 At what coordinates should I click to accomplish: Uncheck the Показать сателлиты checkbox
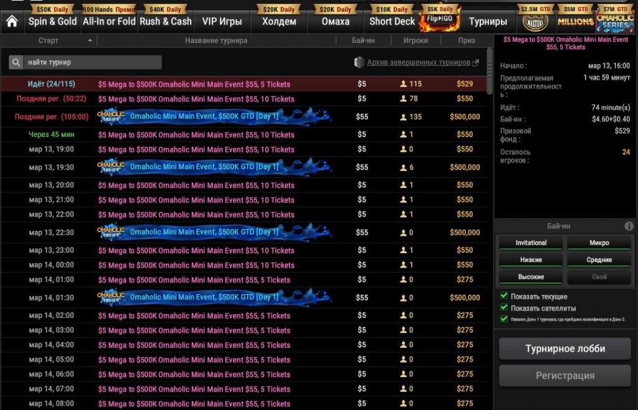pyautogui.click(x=504, y=307)
